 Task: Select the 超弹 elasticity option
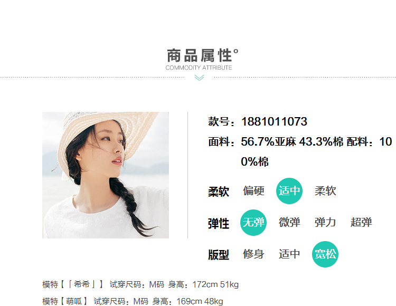[361, 223]
